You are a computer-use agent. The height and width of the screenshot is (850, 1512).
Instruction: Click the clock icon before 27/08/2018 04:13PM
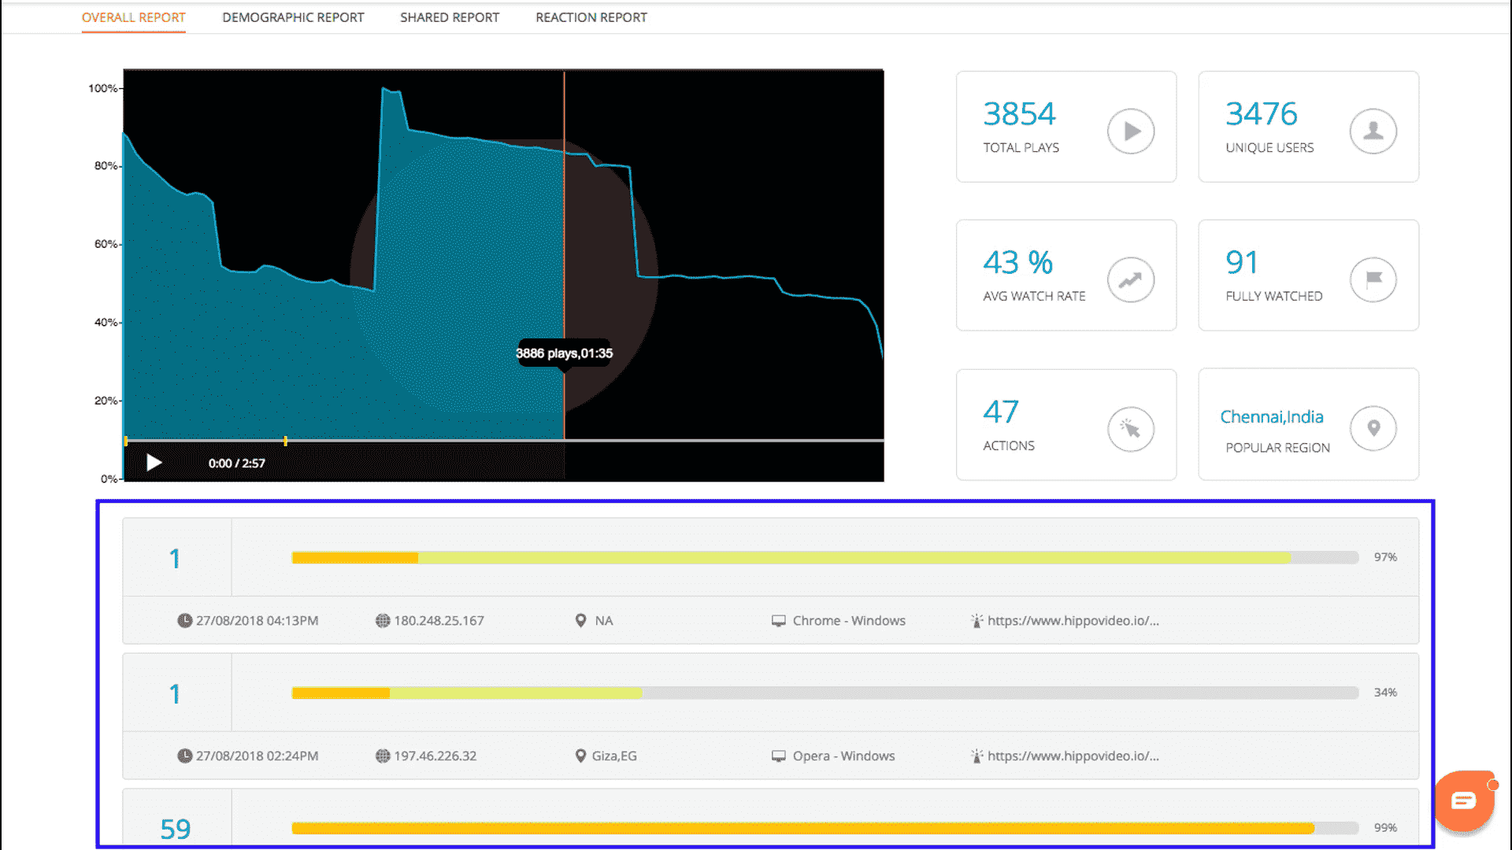(x=183, y=620)
